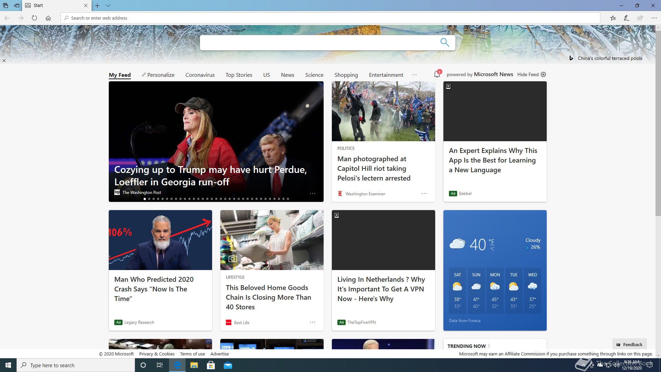Open Microsoft Store from taskbar
Screen dimensions: 661x372
211,365
